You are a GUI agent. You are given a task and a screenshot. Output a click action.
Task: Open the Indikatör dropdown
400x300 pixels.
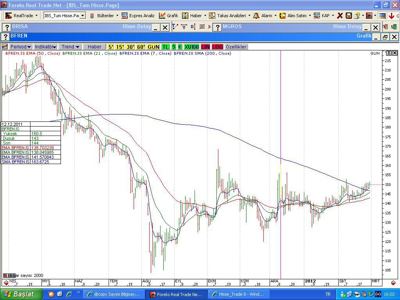tap(45, 47)
